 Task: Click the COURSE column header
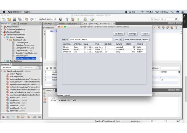pyautogui.click(x=141, y=44)
